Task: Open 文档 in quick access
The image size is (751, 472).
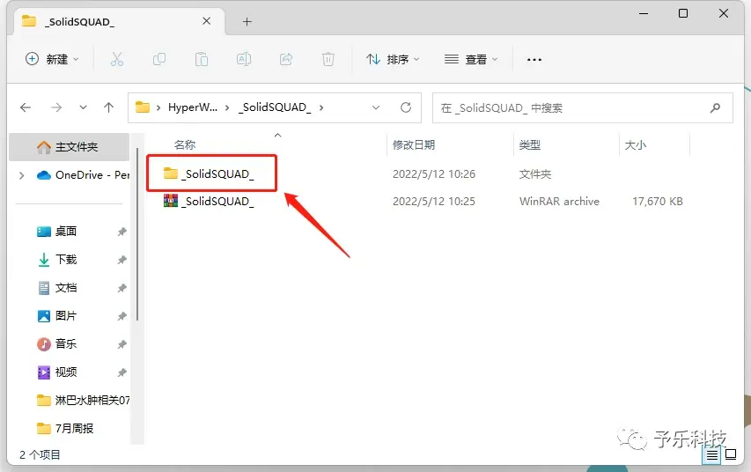Action: pyautogui.click(x=57, y=287)
